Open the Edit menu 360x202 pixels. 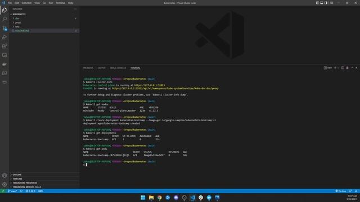(x=16, y=3)
